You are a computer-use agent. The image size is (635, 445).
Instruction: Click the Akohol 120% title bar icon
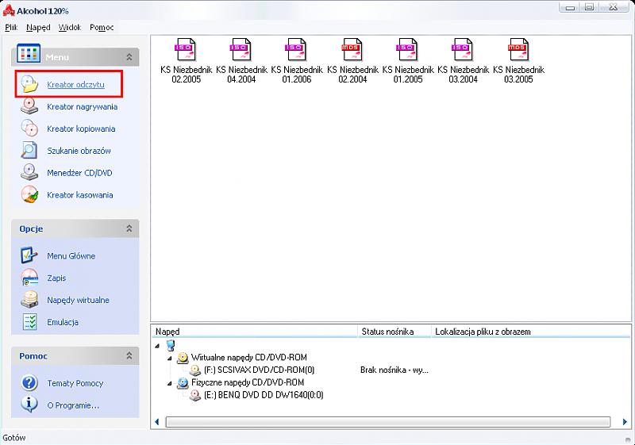tap(9, 10)
